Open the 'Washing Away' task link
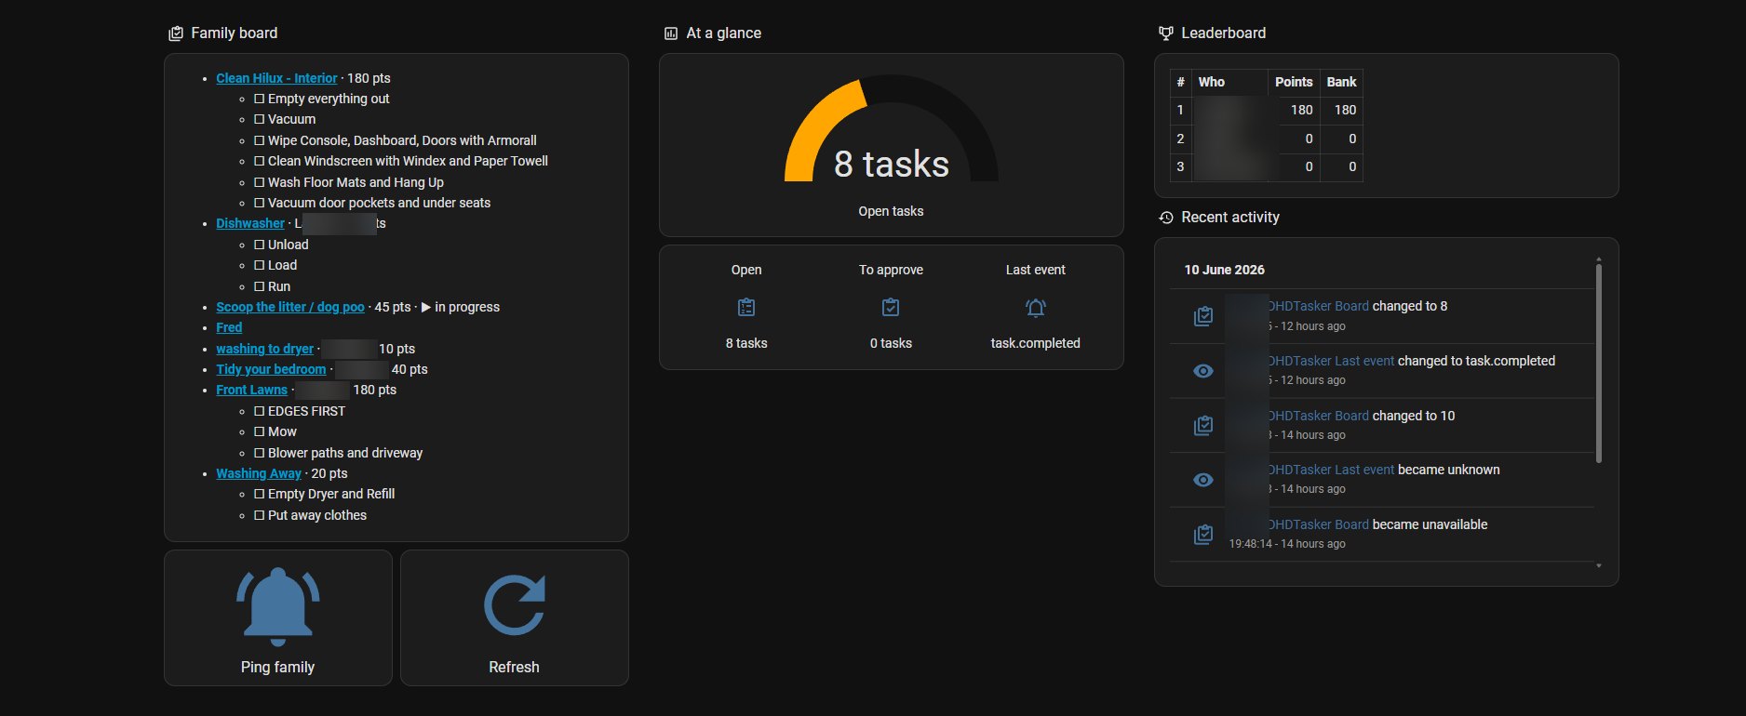 (x=259, y=473)
